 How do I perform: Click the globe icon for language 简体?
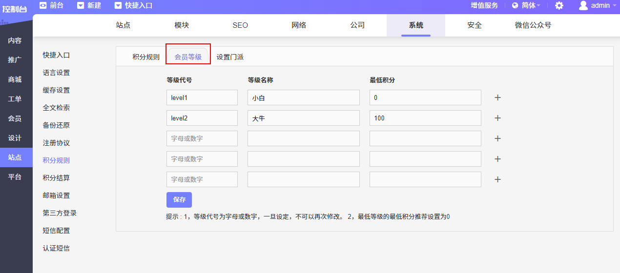(515, 5)
